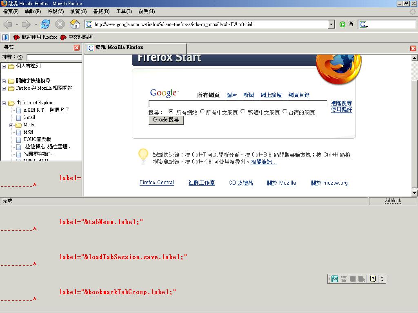The image size is (418, 313).
Task: Click the bookmarks sidebar search field
Action: point(54,57)
